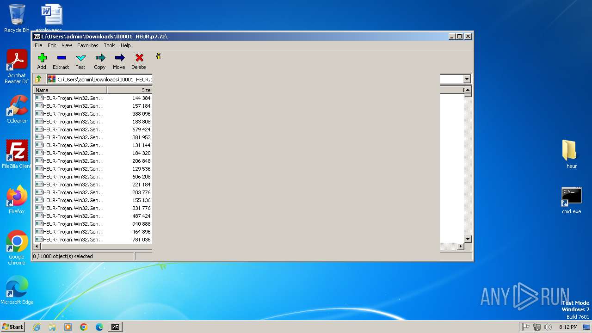This screenshot has width=592, height=333.
Task: Select the file with size 155 136
Action: [92, 200]
